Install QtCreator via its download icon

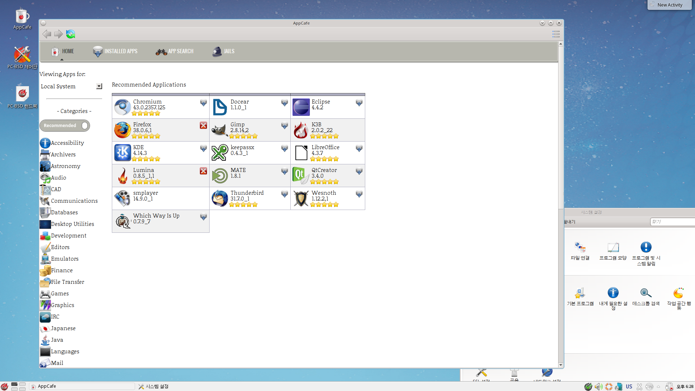click(x=359, y=171)
